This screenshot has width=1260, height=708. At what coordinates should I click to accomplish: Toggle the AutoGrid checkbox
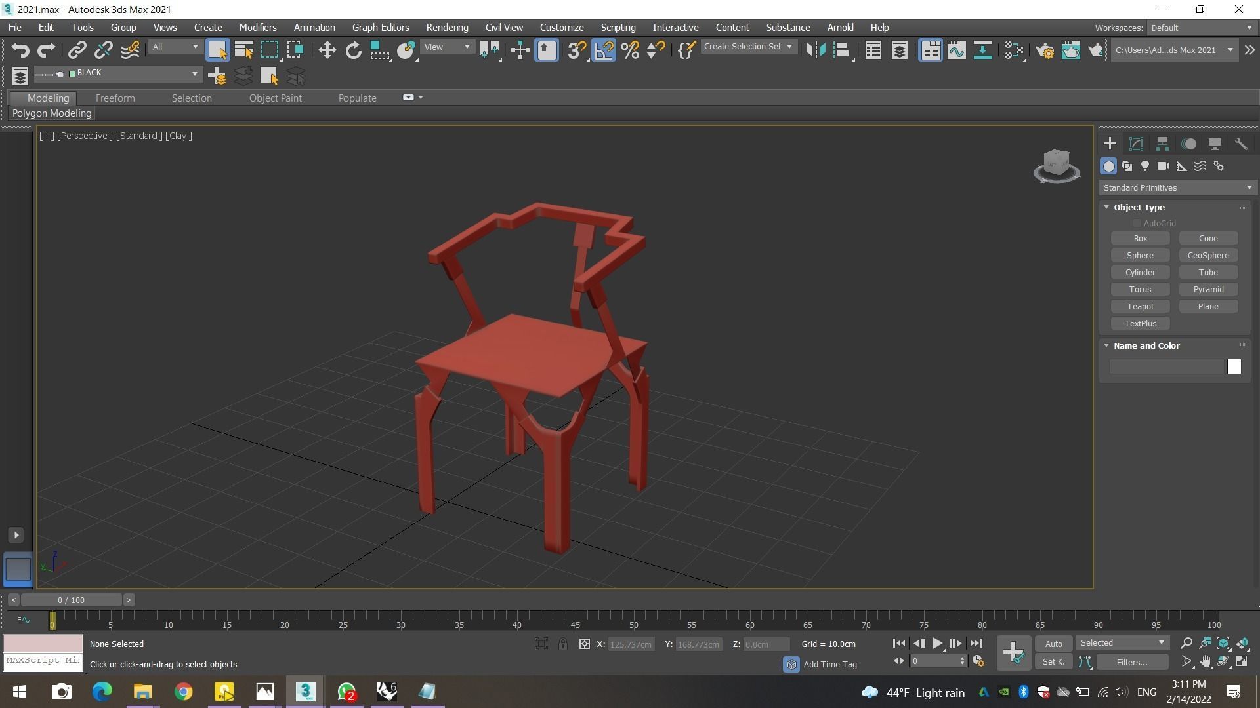[1137, 224]
